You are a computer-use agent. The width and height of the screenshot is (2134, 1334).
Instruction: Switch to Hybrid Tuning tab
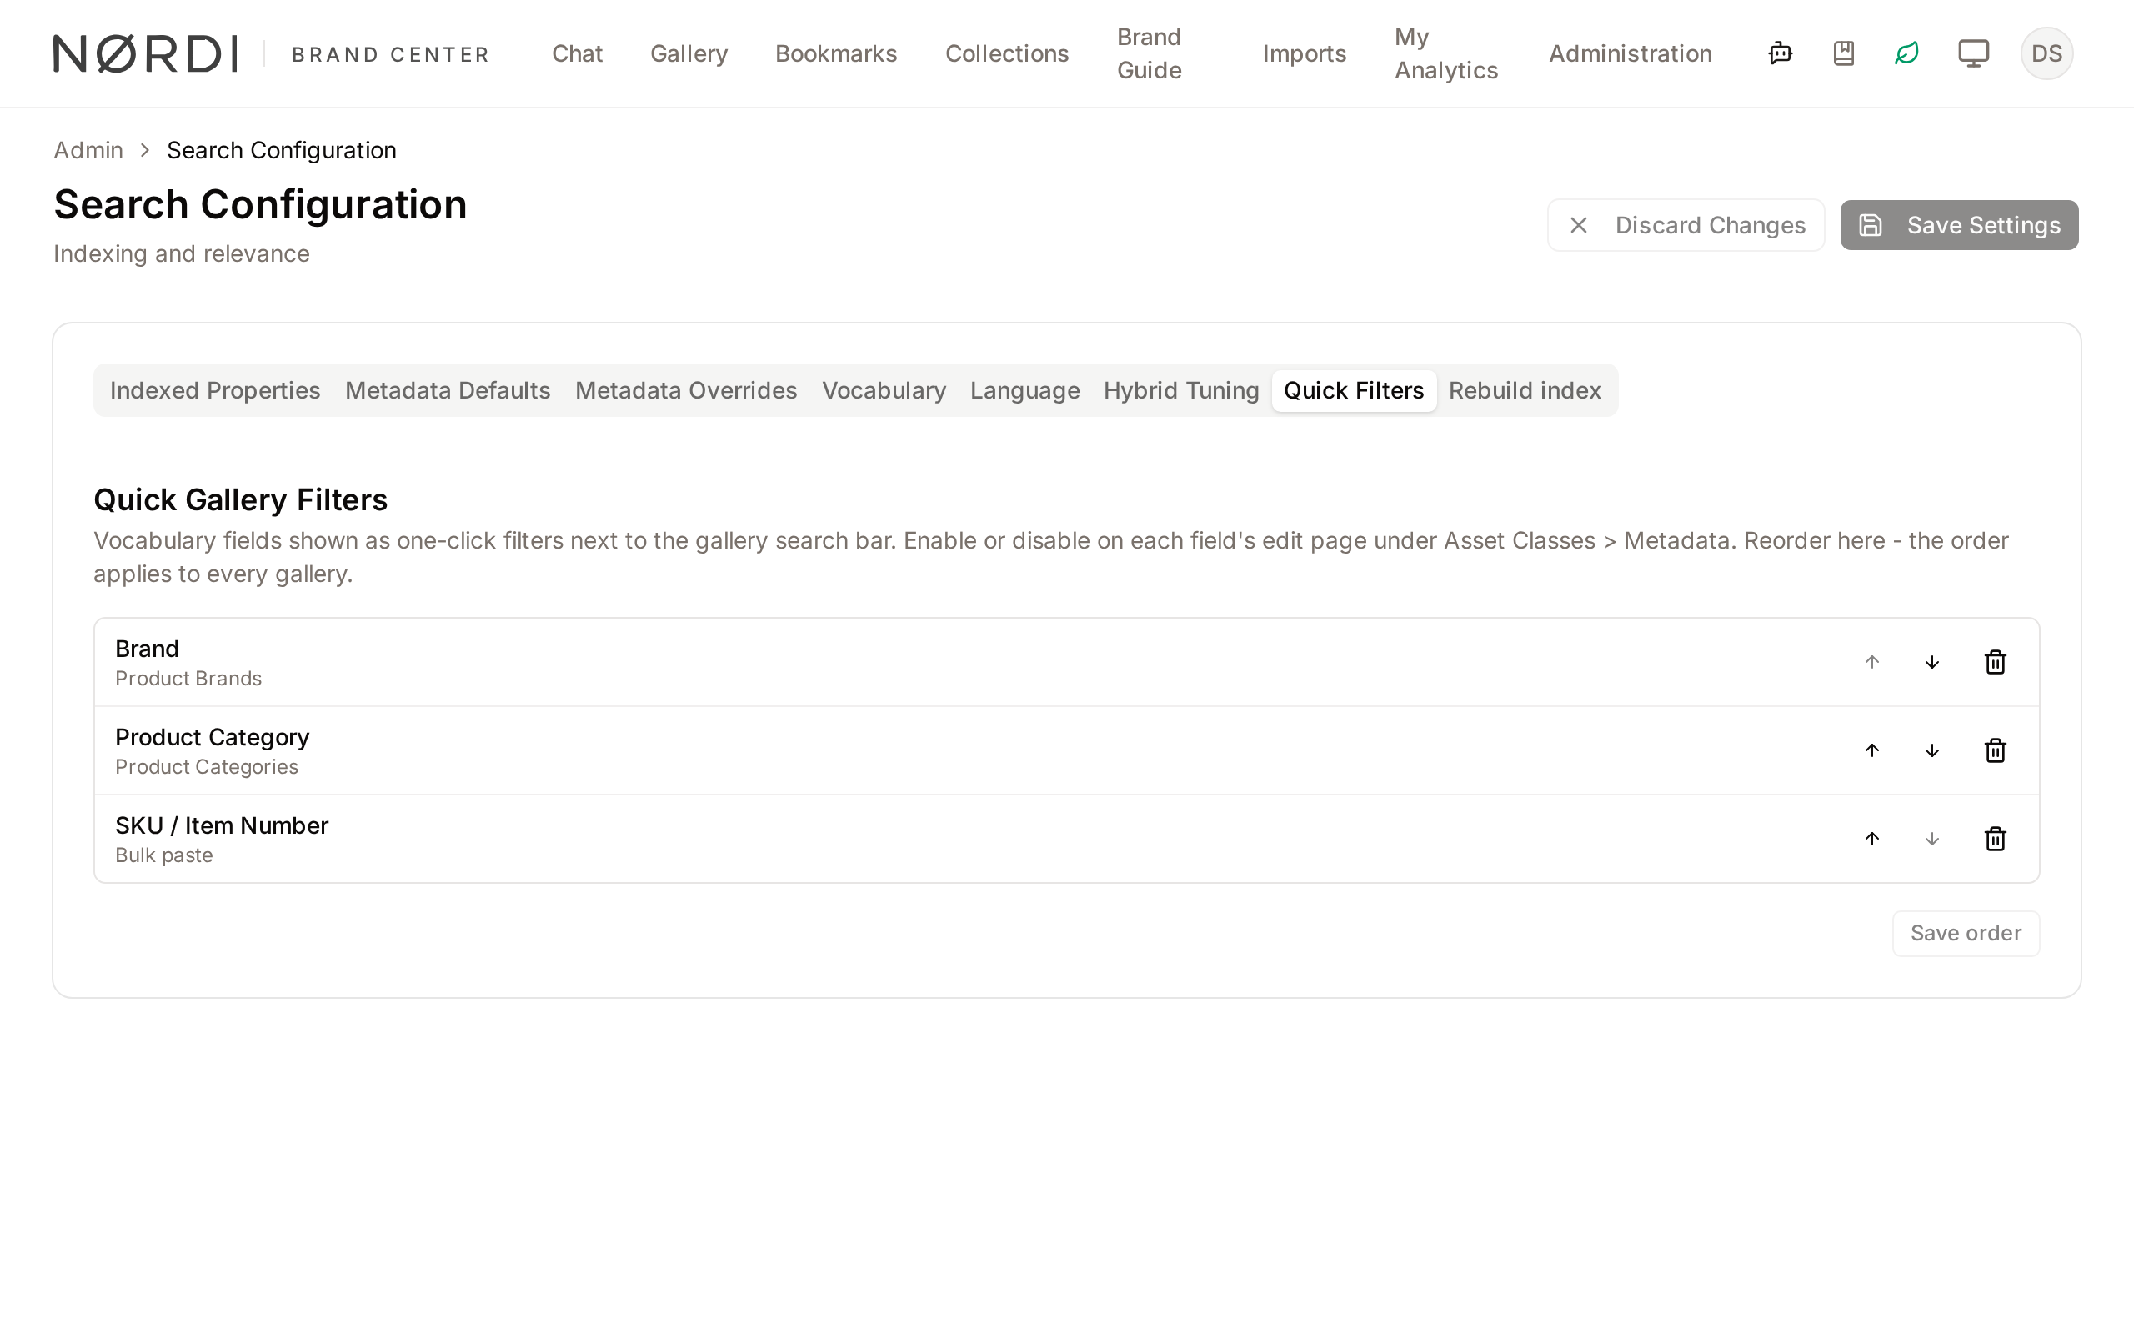1180,390
